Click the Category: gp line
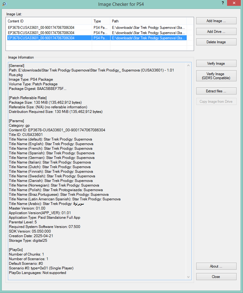This screenshot has height=293, width=243. [x=19, y=125]
